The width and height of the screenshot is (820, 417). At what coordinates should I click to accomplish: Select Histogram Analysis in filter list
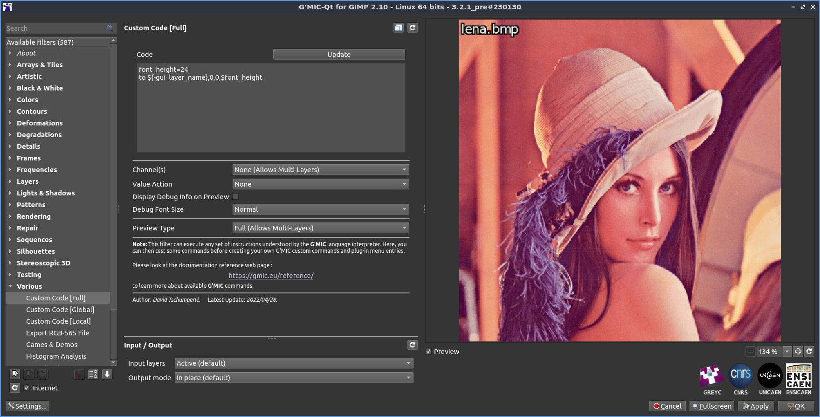click(x=56, y=356)
